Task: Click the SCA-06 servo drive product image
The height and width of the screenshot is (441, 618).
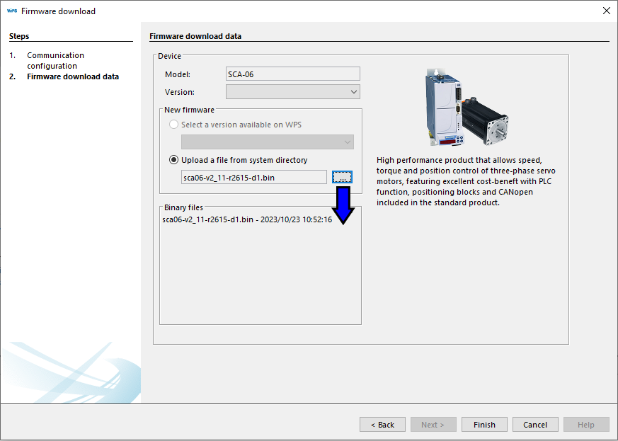Action: [x=467, y=106]
